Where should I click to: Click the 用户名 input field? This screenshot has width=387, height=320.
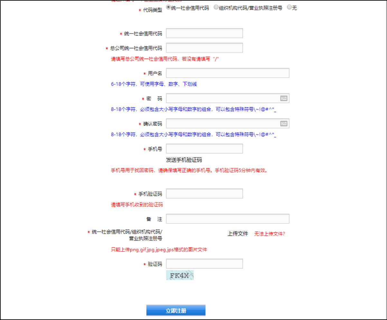point(227,73)
